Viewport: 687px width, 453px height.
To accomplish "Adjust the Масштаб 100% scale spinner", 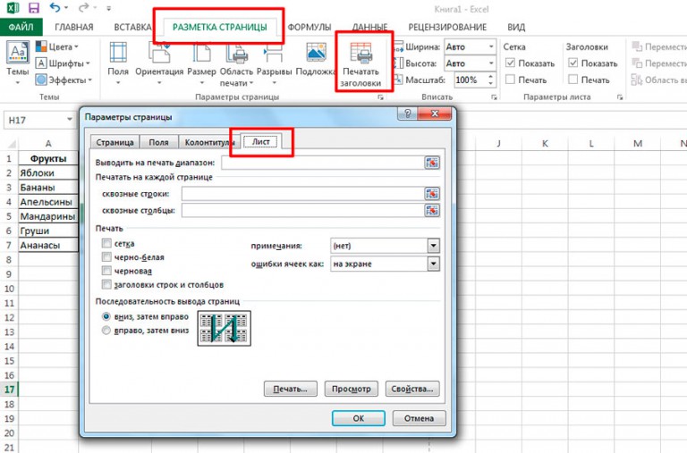I will click(x=491, y=80).
